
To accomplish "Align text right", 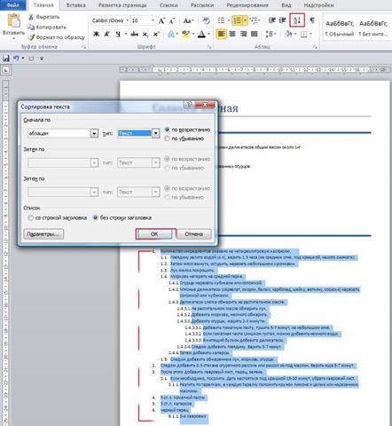I will (243, 34).
